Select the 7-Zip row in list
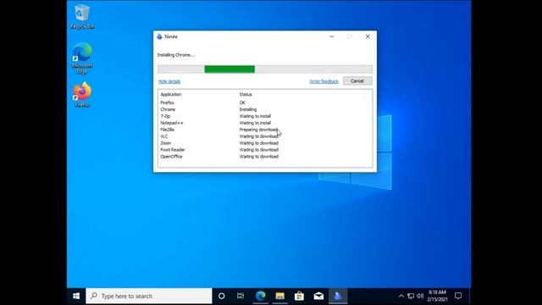Image resolution: width=542 pixels, height=305 pixels. 265,116
